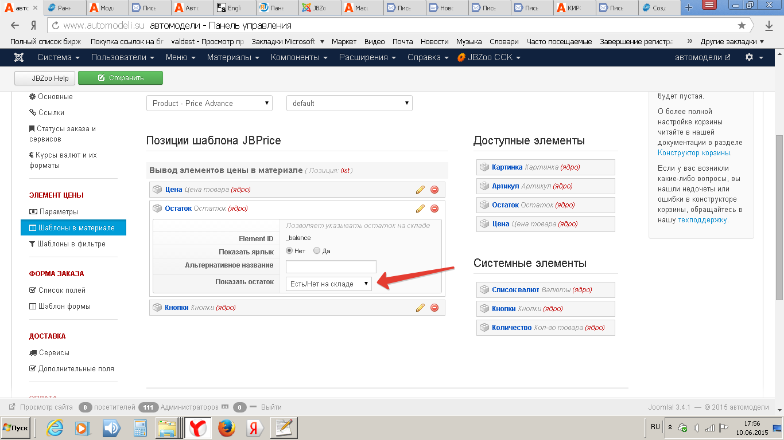Click the browser back arrow button
The width and height of the screenshot is (784, 440).
pyautogui.click(x=15, y=25)
